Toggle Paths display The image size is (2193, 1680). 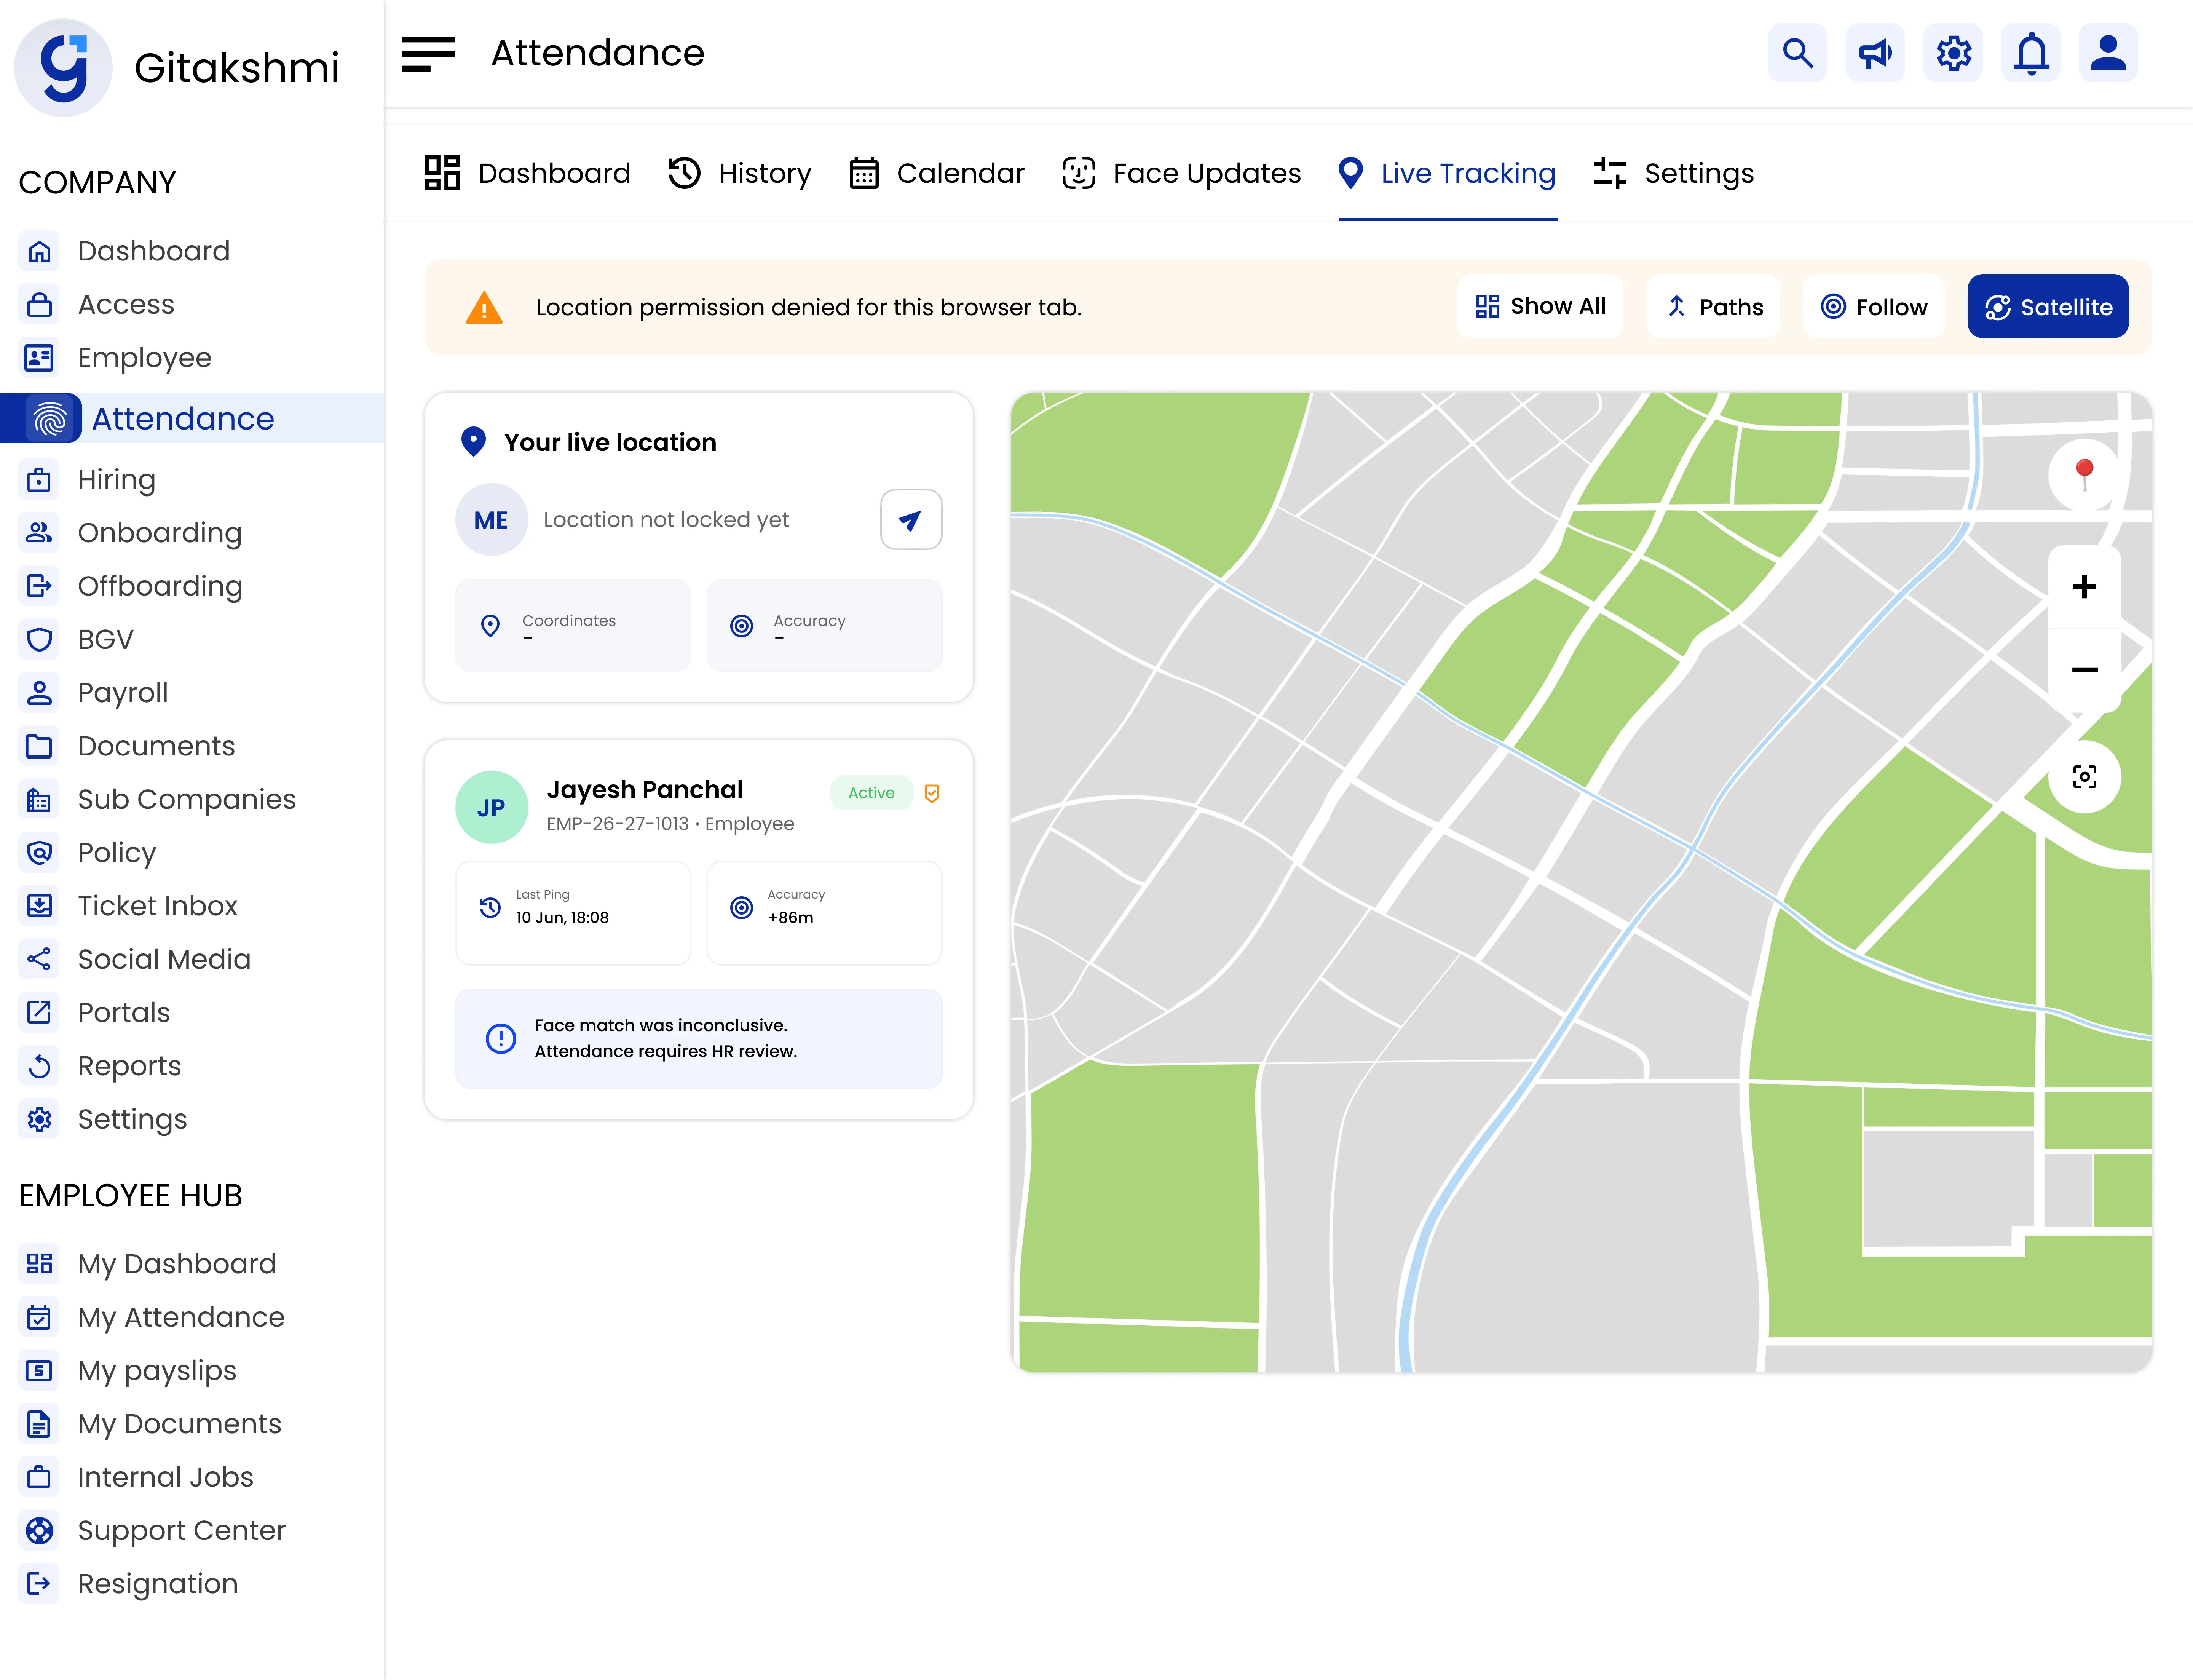tap(1713, 307)
